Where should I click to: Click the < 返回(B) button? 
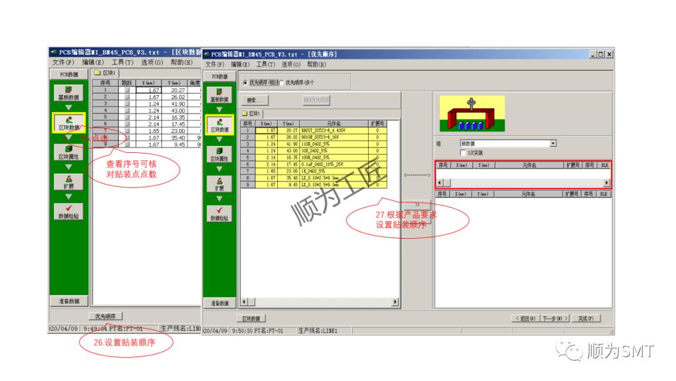tap(526, 318)
